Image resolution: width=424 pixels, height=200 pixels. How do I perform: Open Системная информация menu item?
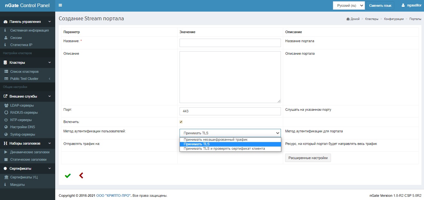click(27, 30)
